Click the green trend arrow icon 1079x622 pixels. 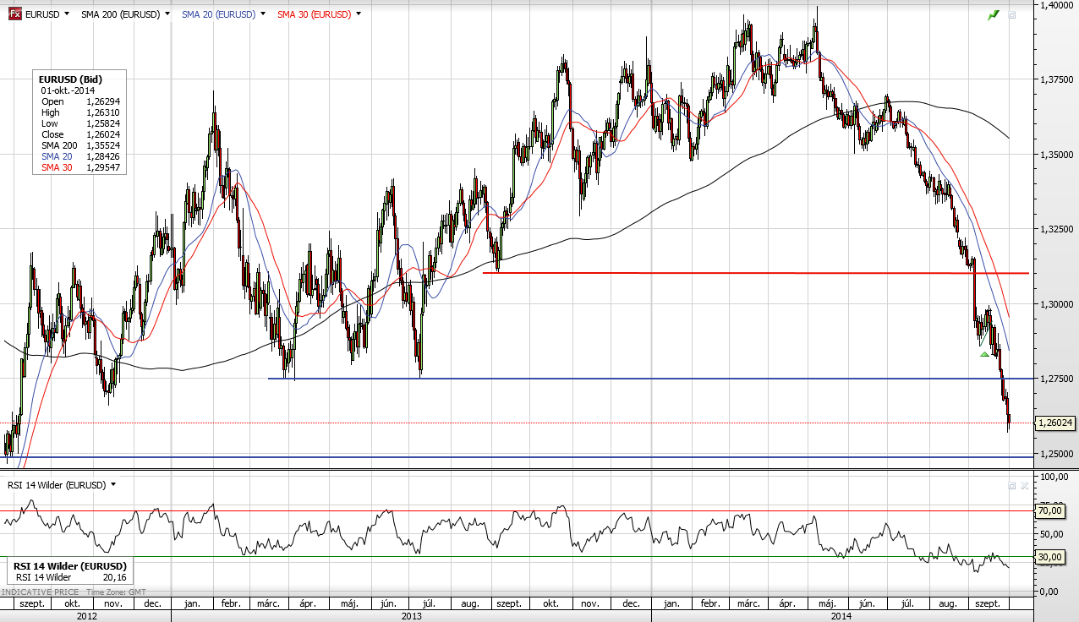click(994, 14)
